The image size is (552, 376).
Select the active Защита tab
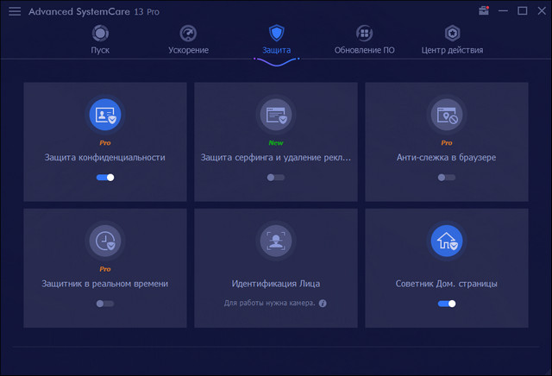tap(276, 39)
